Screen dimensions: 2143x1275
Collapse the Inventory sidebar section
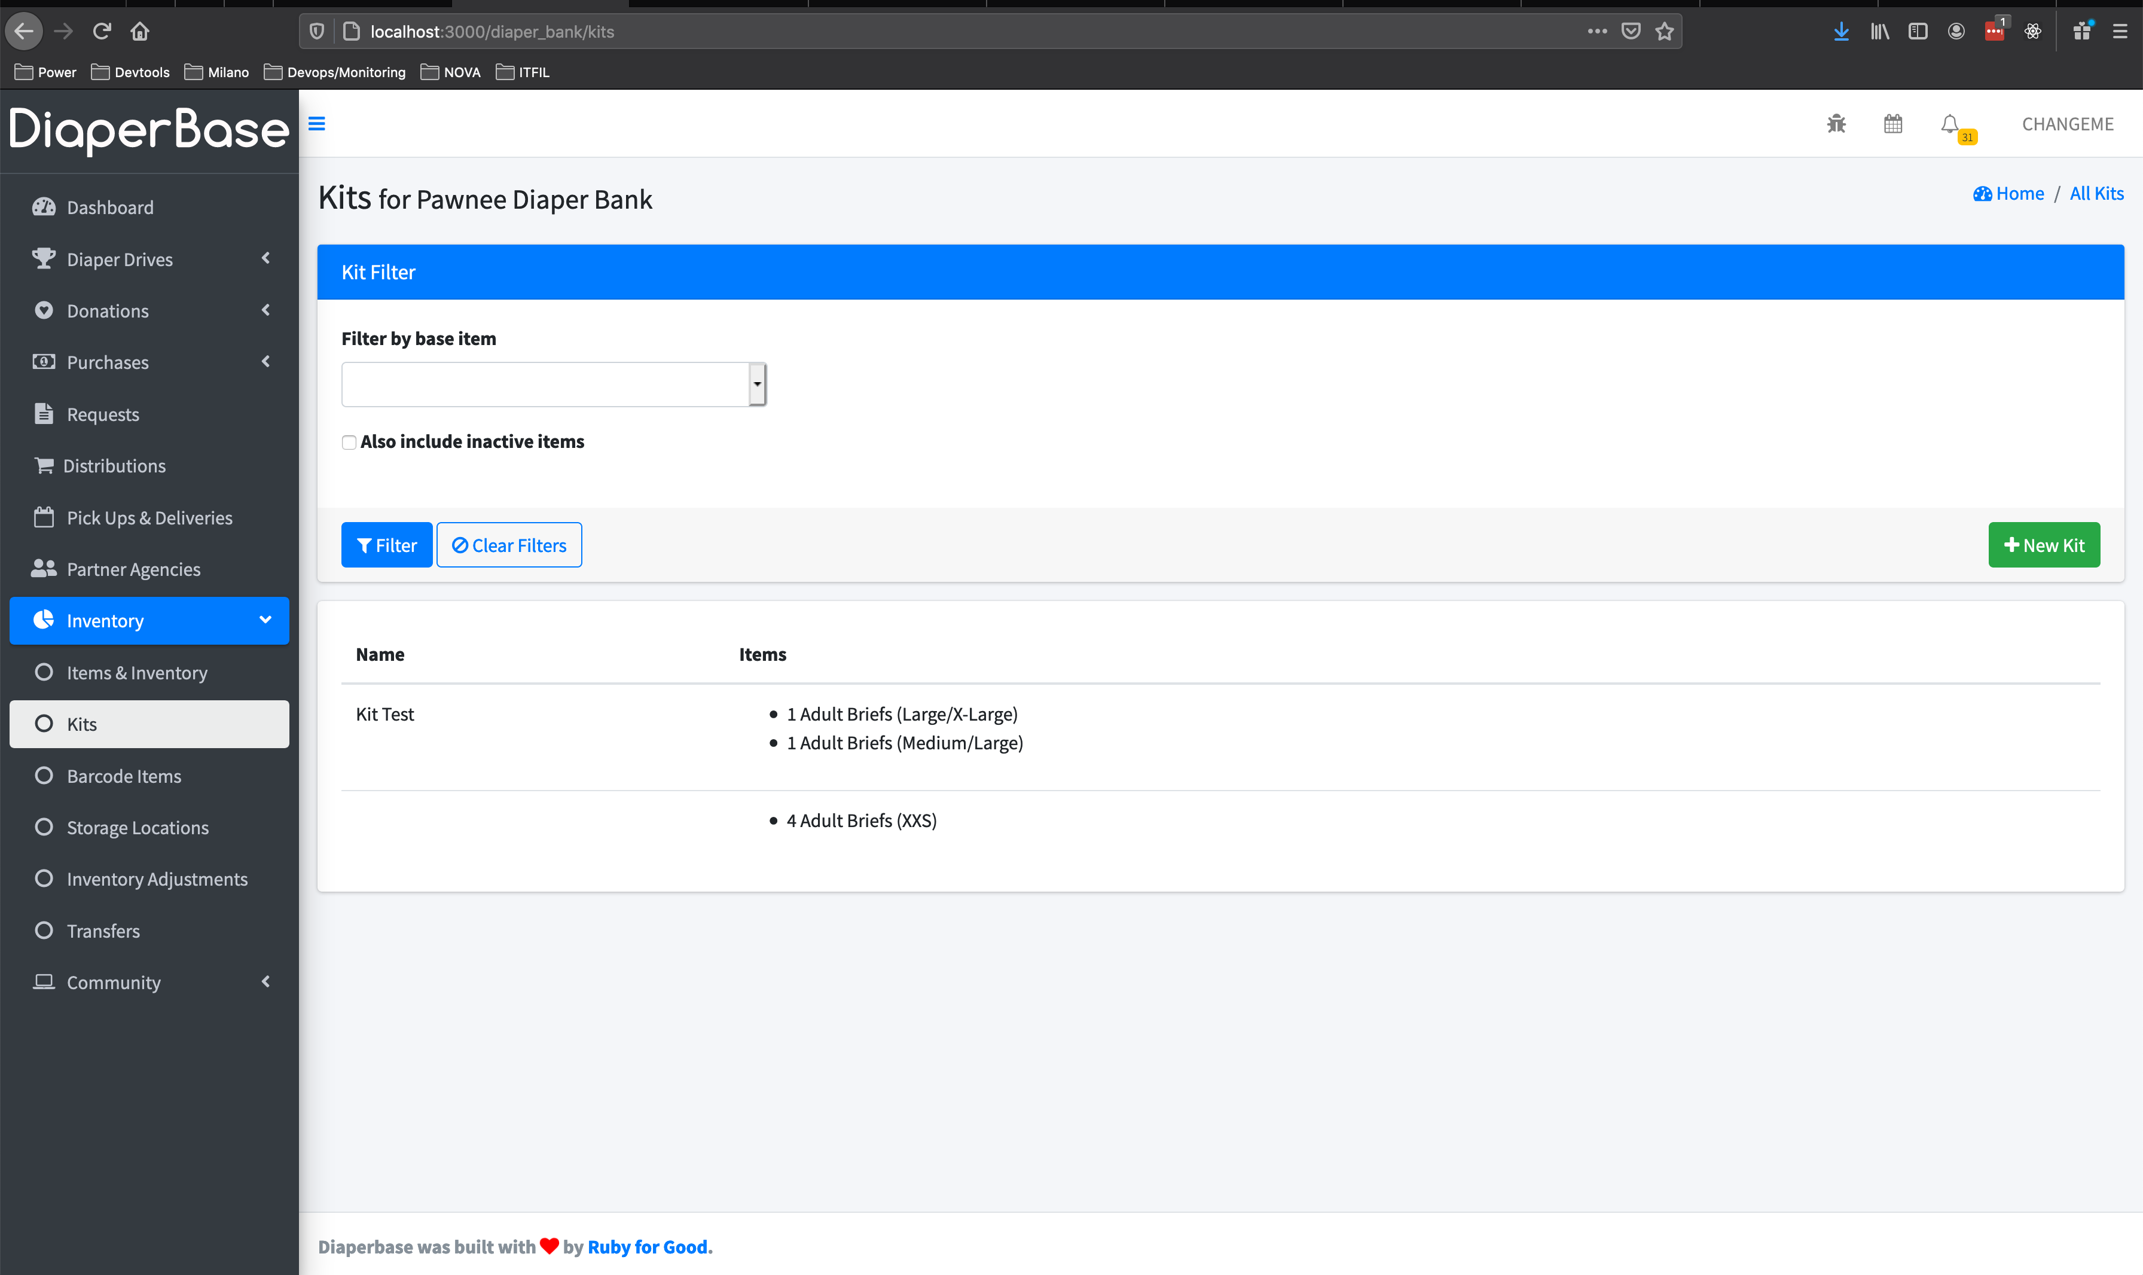[149, 620]
